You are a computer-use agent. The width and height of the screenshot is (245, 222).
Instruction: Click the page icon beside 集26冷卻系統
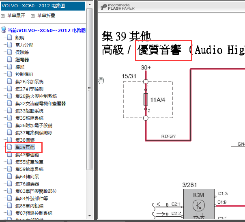pos(10,82)
